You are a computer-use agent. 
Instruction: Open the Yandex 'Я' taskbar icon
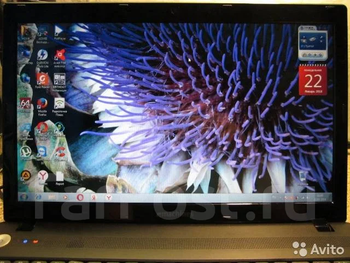pos(94,198)
